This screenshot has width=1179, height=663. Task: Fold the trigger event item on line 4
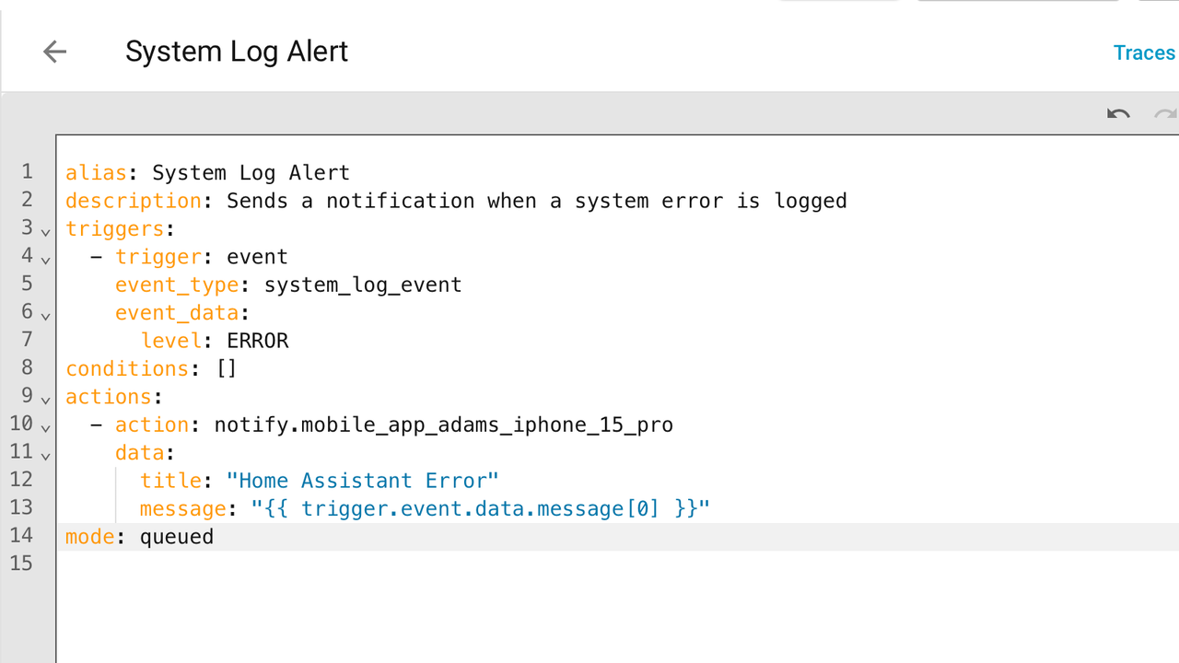tap(46, 259)
